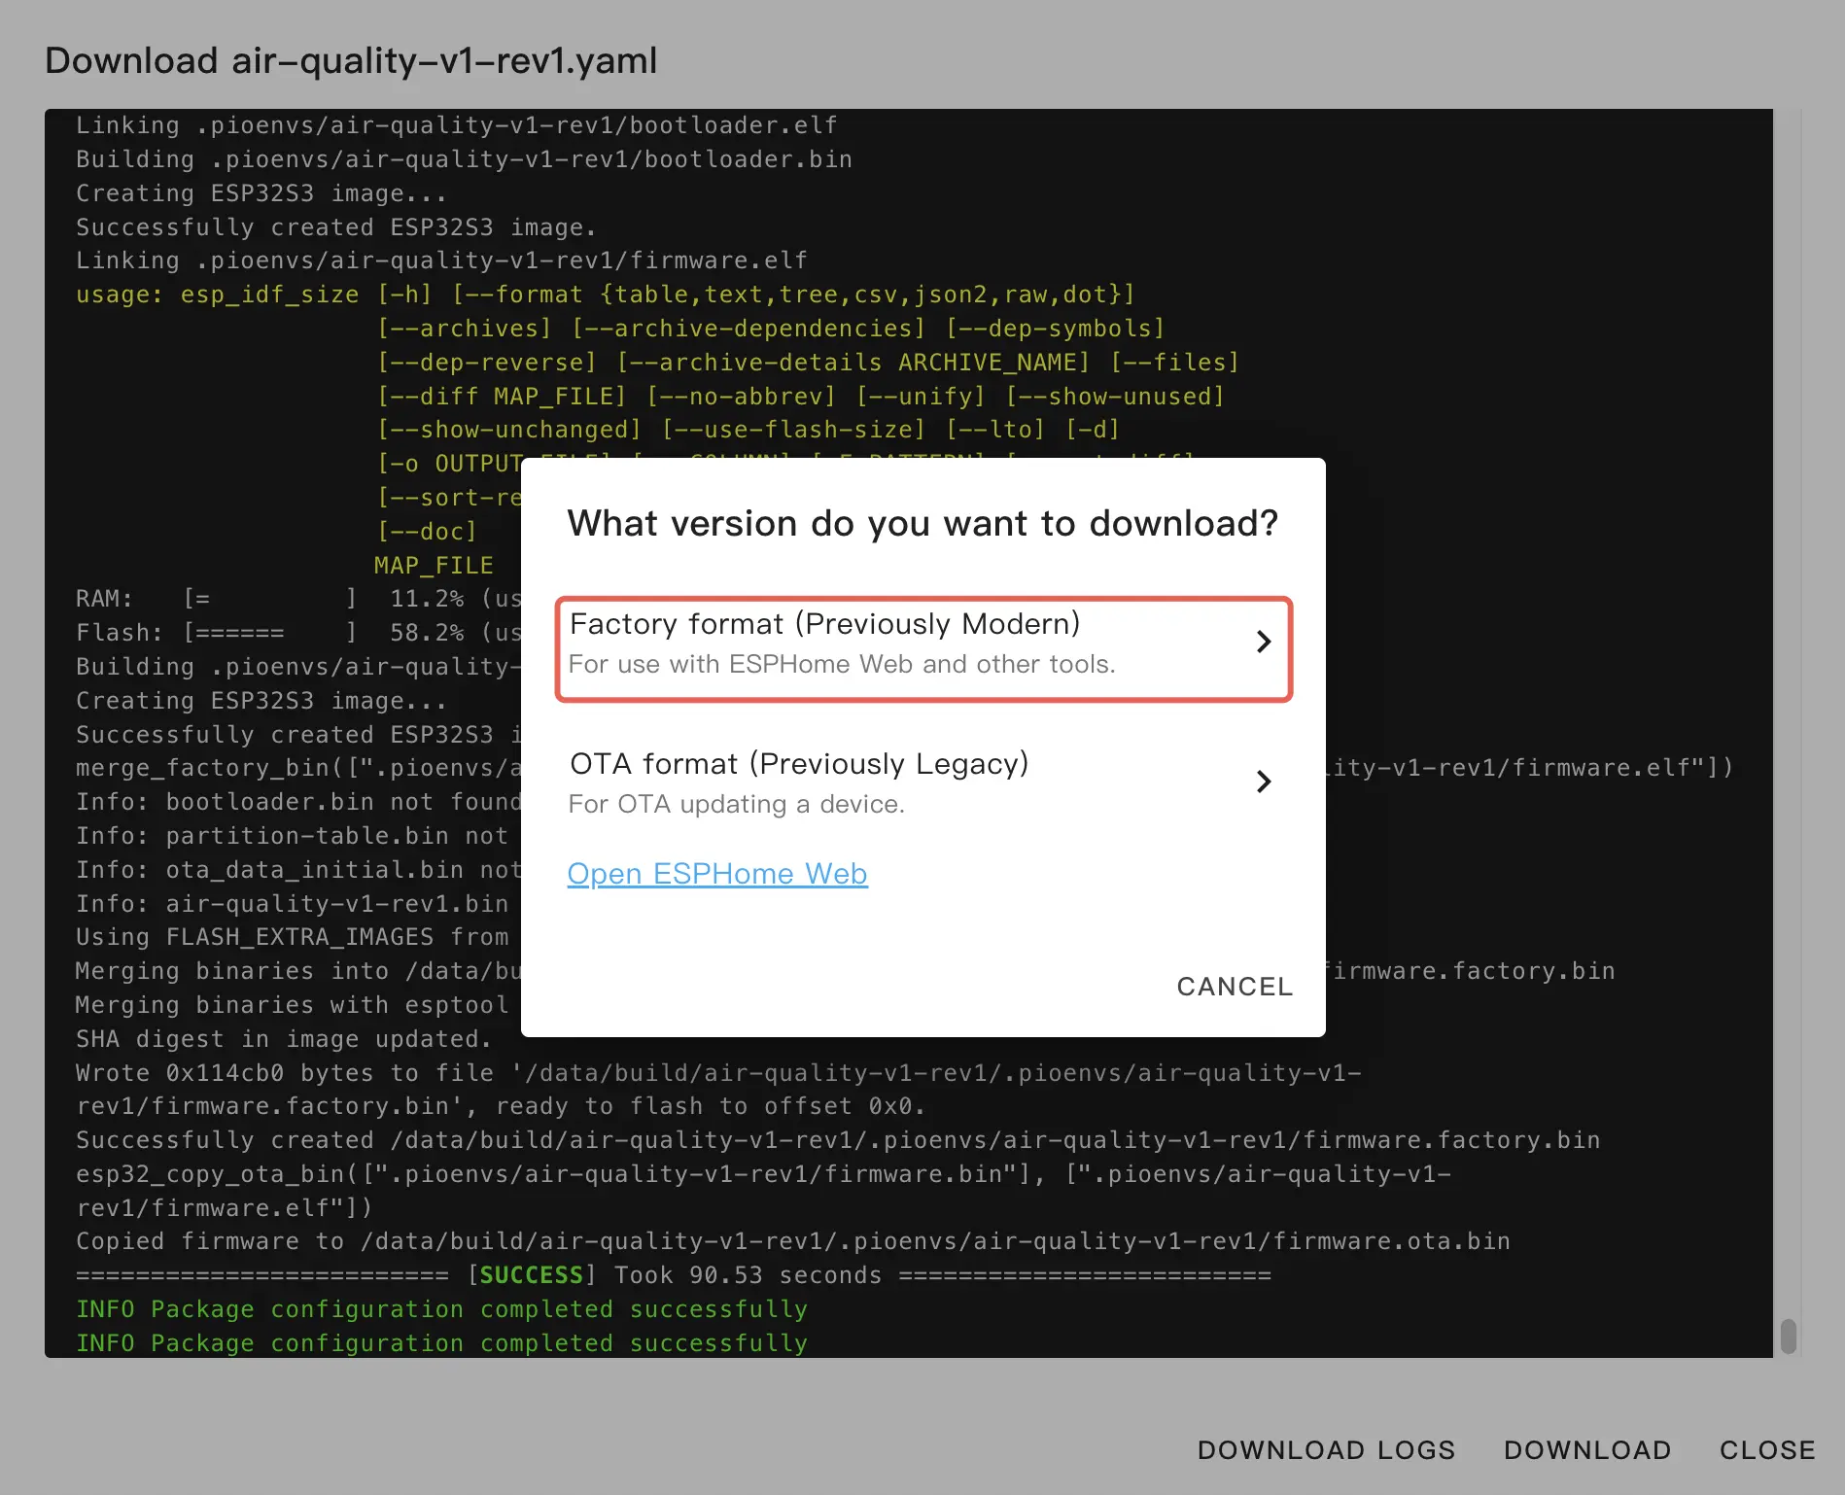This screenshot has width=1845, height=1495.
Task: Click the log panel scrollbar thumb
Action: tap(1788, 1336)
